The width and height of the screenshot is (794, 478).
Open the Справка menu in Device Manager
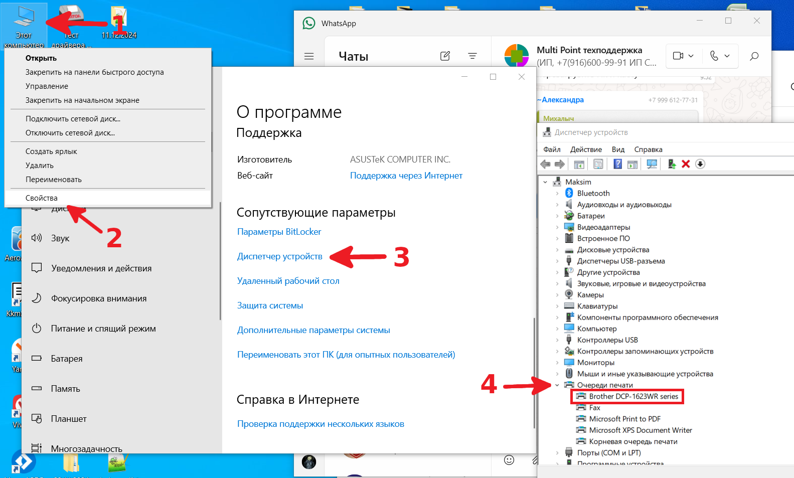[648, 149]
